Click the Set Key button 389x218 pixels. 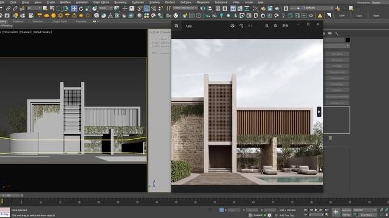(346, 215)
